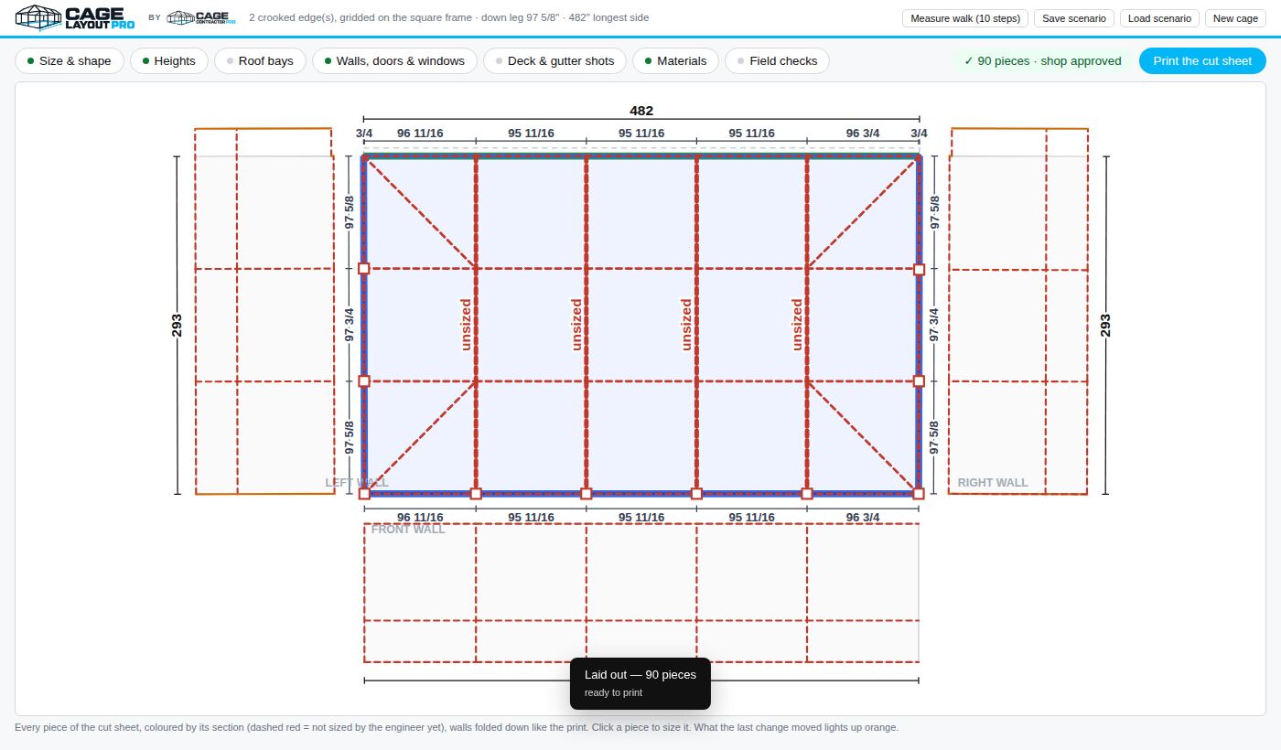The width and height of the screenshot is (1281, 750).
Task: Click the Cage Contractor Pro logo
Action: 201,17
